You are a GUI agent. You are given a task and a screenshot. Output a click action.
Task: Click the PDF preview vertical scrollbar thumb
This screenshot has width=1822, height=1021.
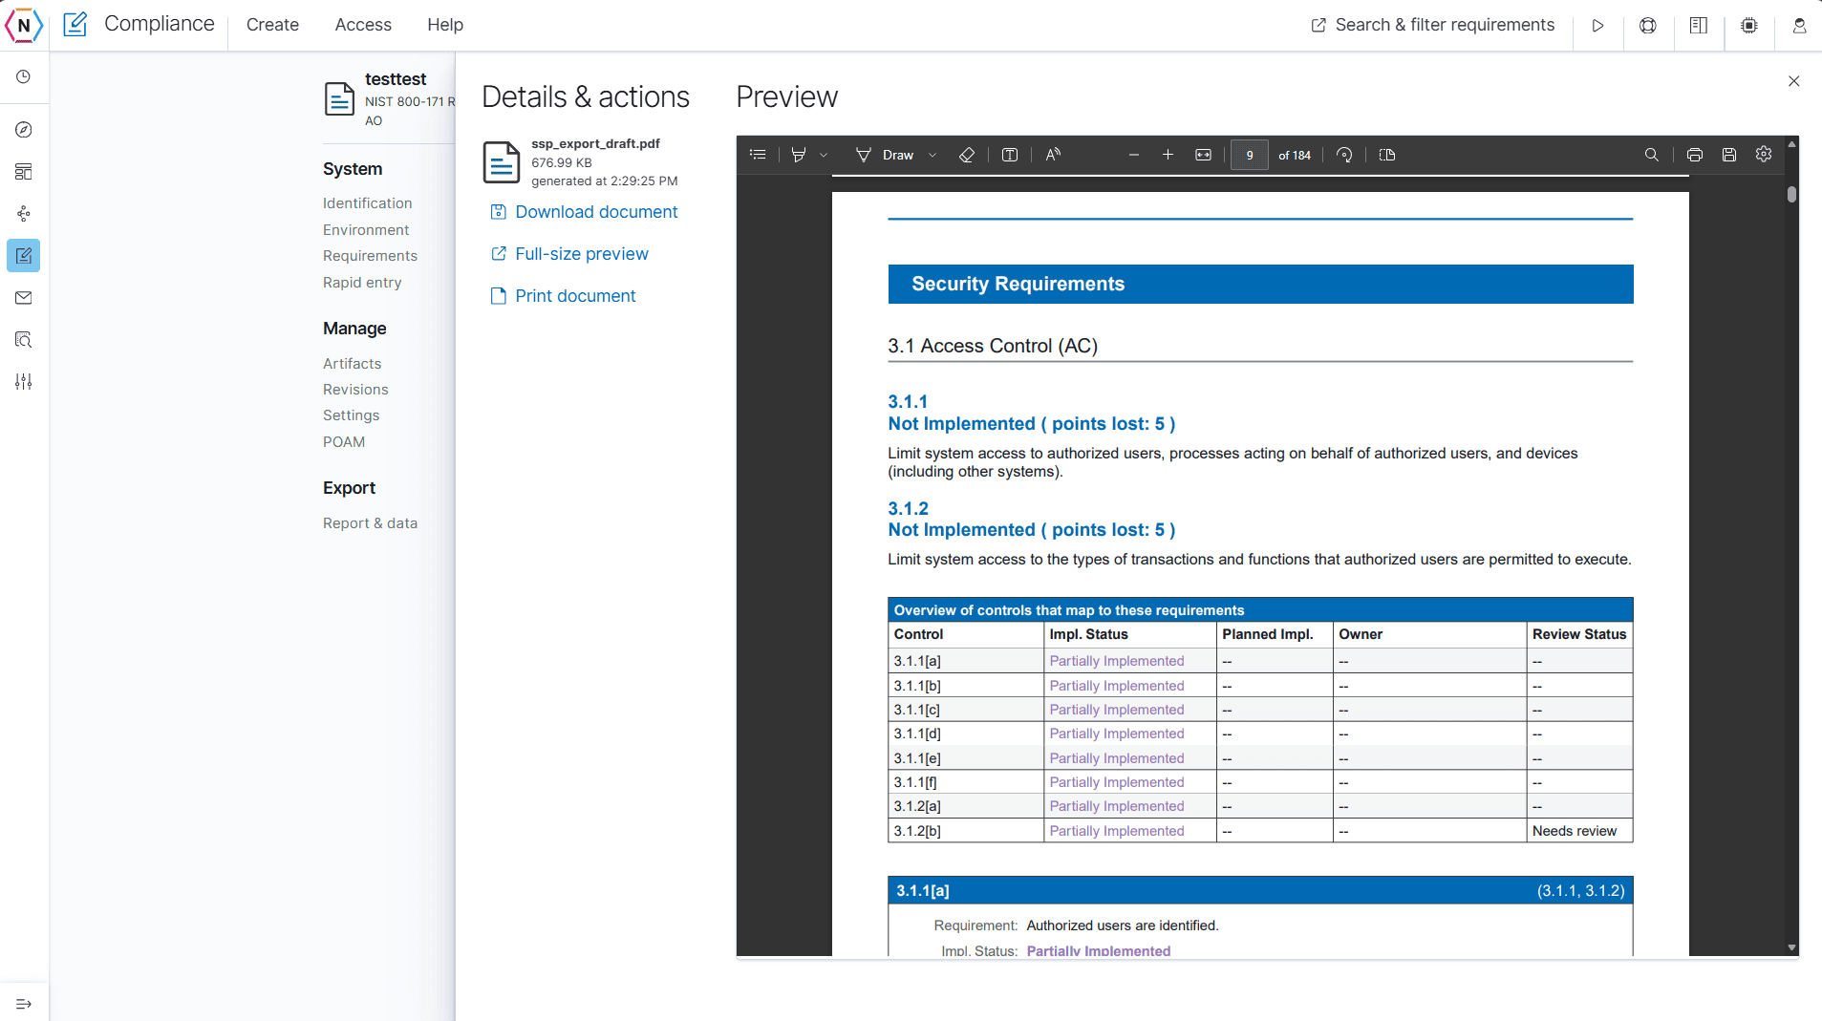click(x=1791, y=195)
